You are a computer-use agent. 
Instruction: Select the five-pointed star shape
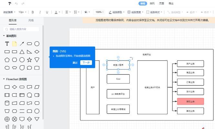tap(29, 60)
